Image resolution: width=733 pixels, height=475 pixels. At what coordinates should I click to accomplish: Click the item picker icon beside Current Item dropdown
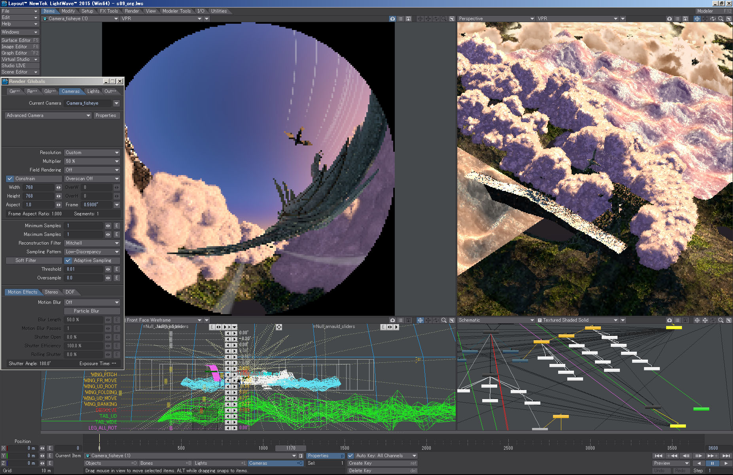pyautogui.click(x=301, y=456)
